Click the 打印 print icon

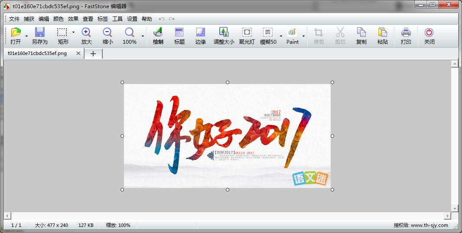(406, 33)
